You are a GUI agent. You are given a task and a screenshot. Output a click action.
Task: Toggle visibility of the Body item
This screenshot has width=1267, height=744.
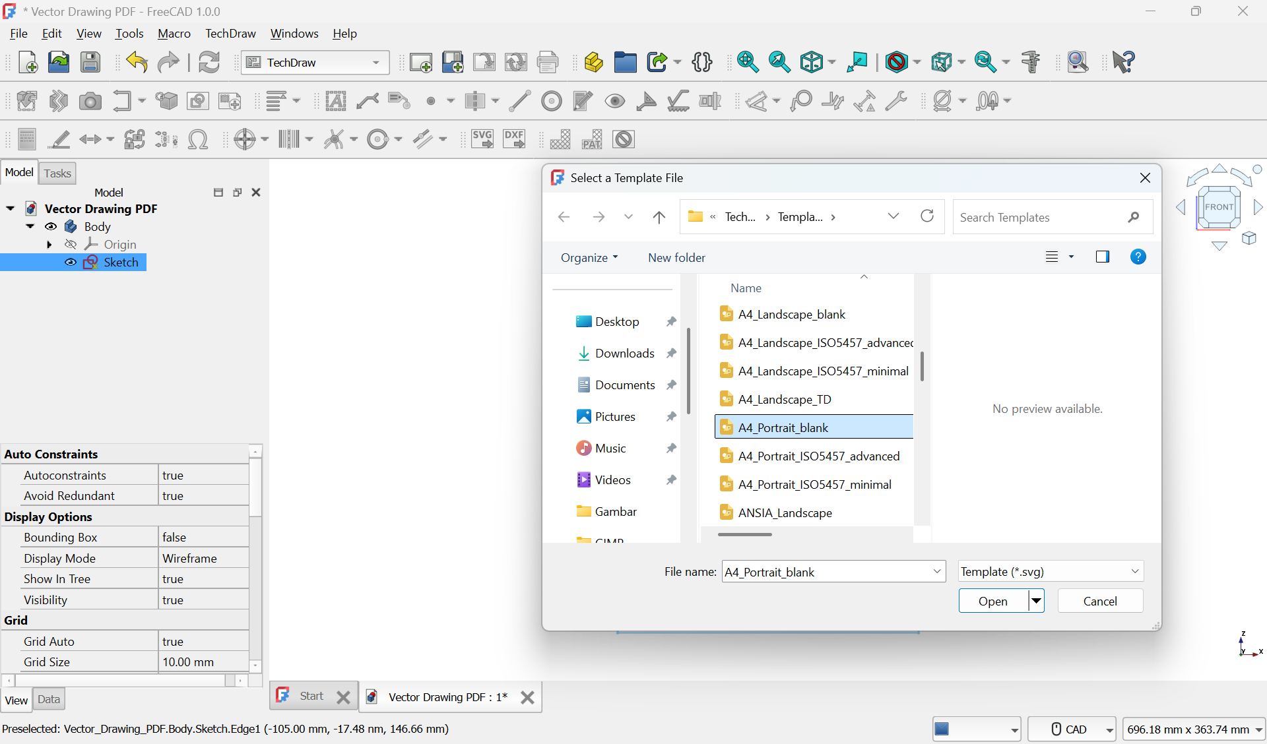coord(51,226)
